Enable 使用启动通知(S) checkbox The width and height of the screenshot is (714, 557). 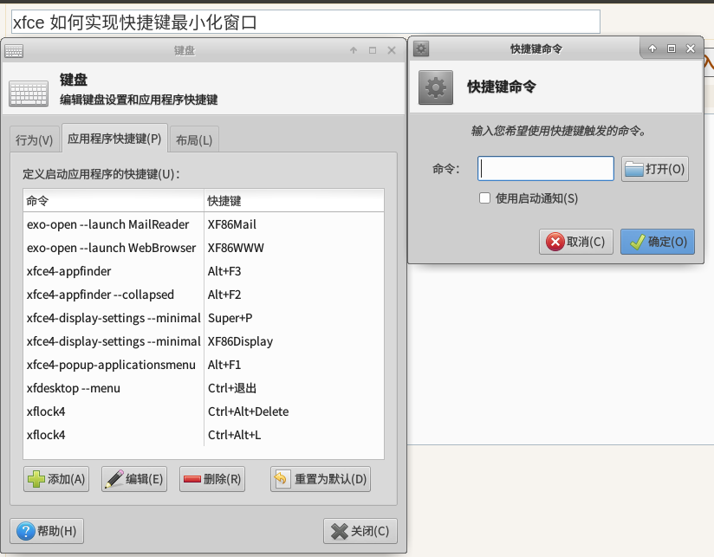[x=484, y=198]
